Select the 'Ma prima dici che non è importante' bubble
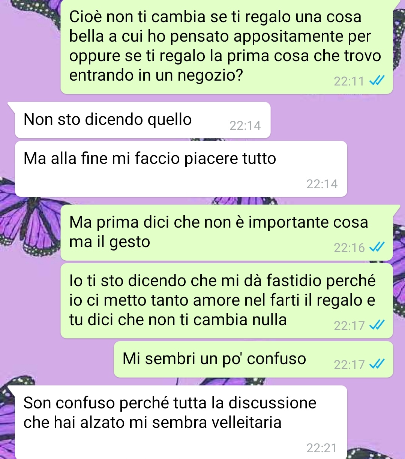 [x=226, y=232]
